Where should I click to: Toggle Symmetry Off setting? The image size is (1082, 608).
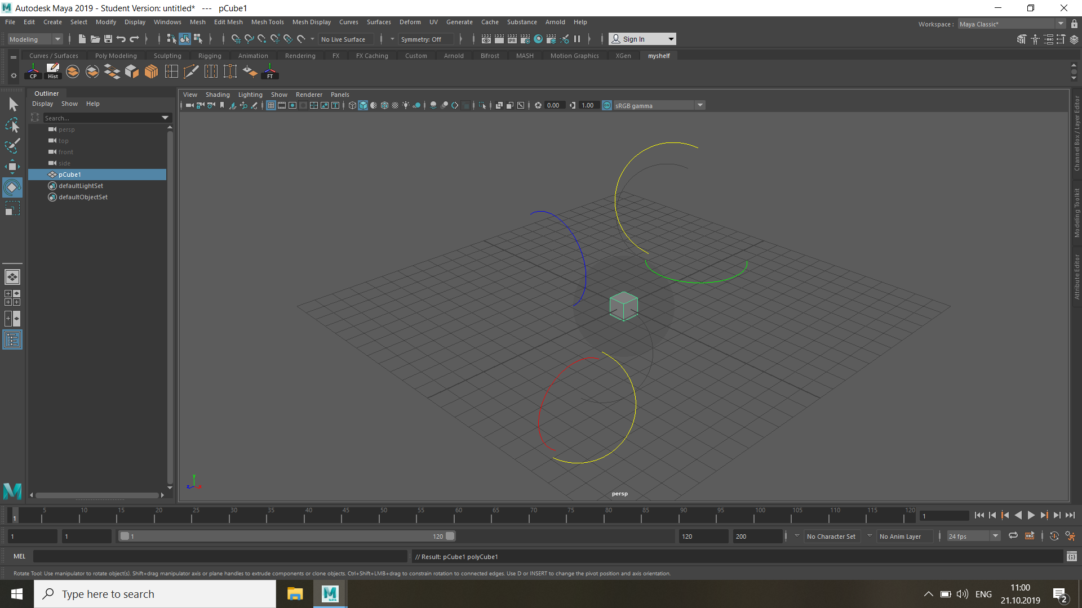pos(425,39)
